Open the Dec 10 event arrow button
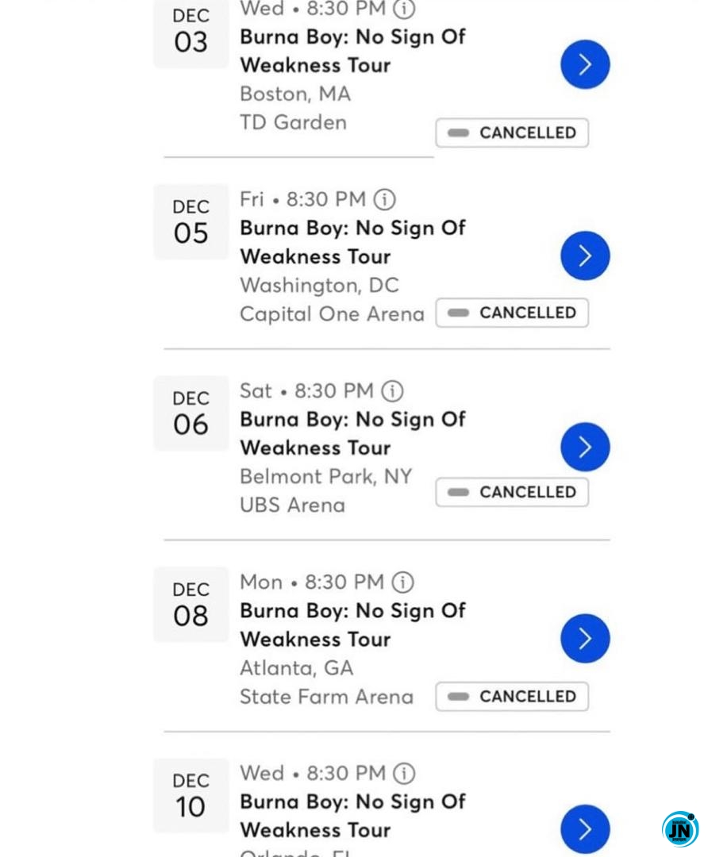 point(585,829)
